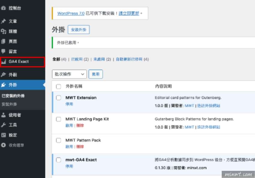Open the GA4 Exact menu item
Image resolution: width=255 pixels, height=178 pixels.
[x=19, y=62]
